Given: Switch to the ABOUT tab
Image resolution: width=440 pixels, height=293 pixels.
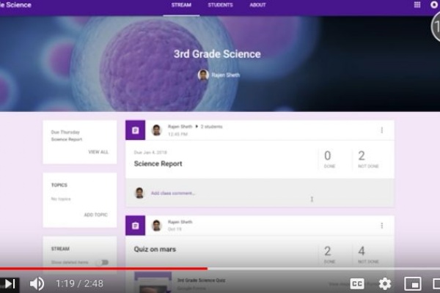Looking at the screenshot, I should tap(257, 5).
